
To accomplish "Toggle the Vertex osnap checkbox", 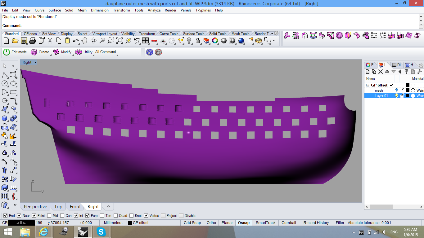I will [x=146, y=216].
